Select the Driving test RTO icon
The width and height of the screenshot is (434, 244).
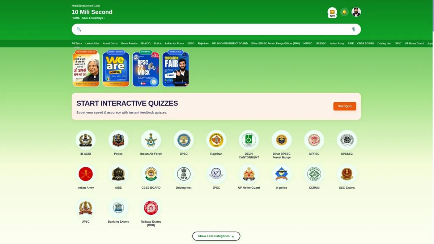click(184, 174)
